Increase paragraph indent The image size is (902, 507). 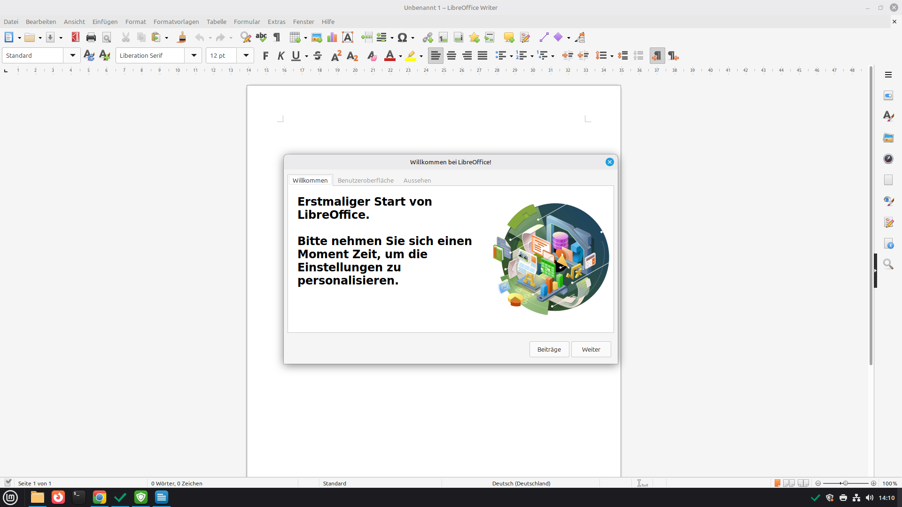568,56
